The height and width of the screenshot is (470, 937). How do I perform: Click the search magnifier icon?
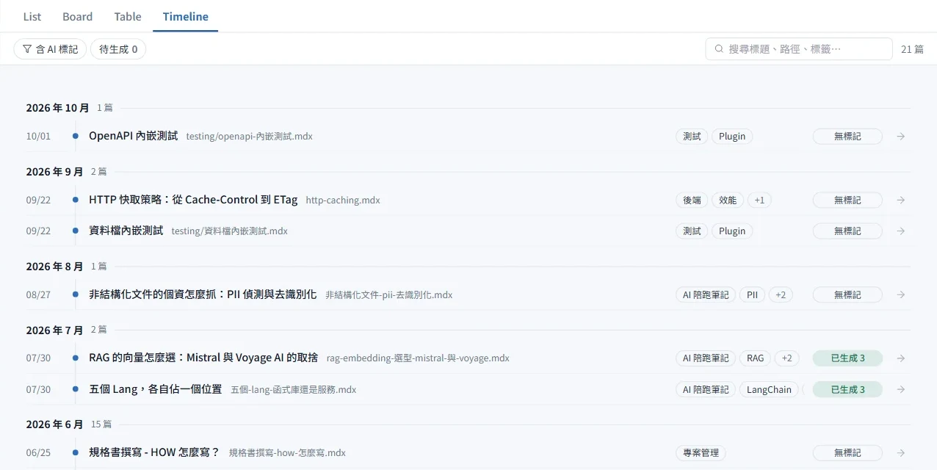719,49
